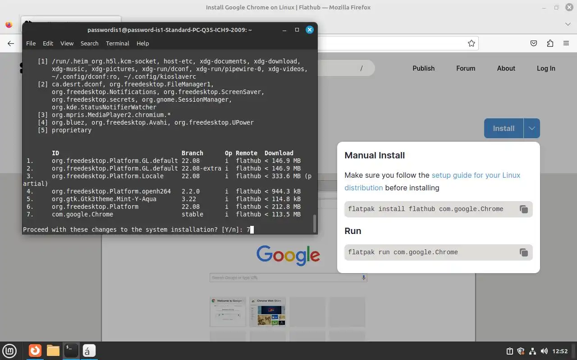Open the Firefox hamburger application menu
This screenshot has width=577, height=360.
coord(566,43)
